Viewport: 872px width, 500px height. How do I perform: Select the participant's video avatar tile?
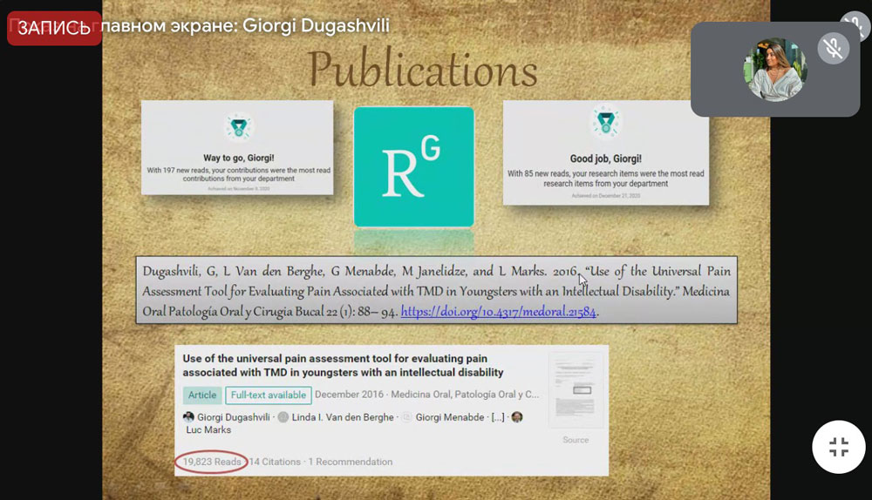[x=774, y=70]
